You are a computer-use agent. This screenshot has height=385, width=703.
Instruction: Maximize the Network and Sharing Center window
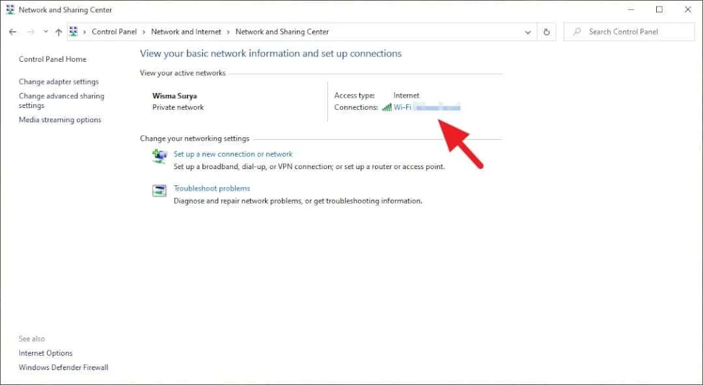[659, 9]
